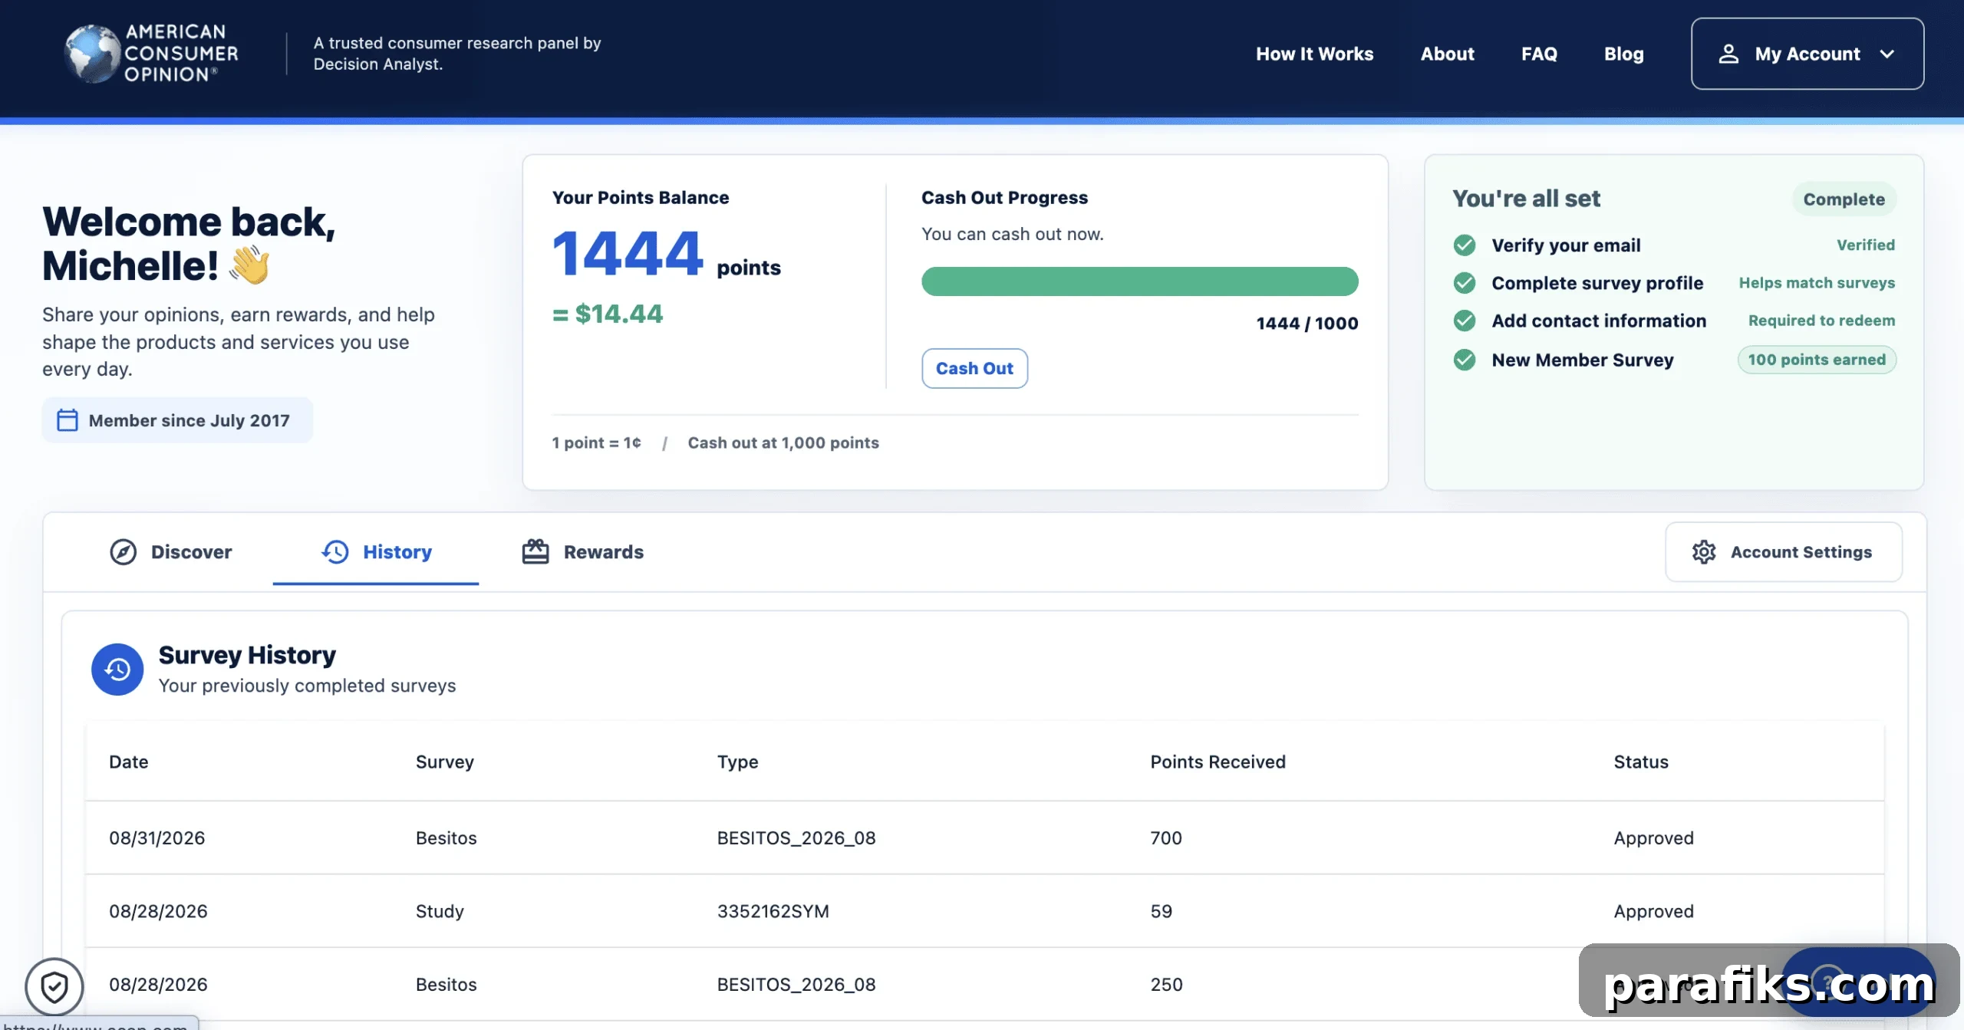
Task: Visit the Blog page
Action: pyautogui.click(x=1623, y=54)
